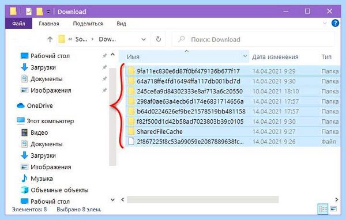Open Музыка under Этот компьютер
Image resolution: width=346 pixels, height=220 pixels.
pyautogui.click(x=42, y=179)
